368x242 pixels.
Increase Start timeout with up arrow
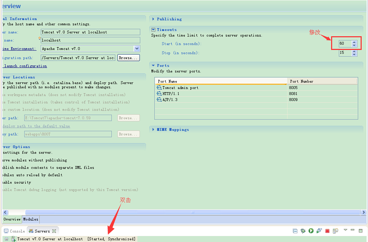click(x=354, y=42)
